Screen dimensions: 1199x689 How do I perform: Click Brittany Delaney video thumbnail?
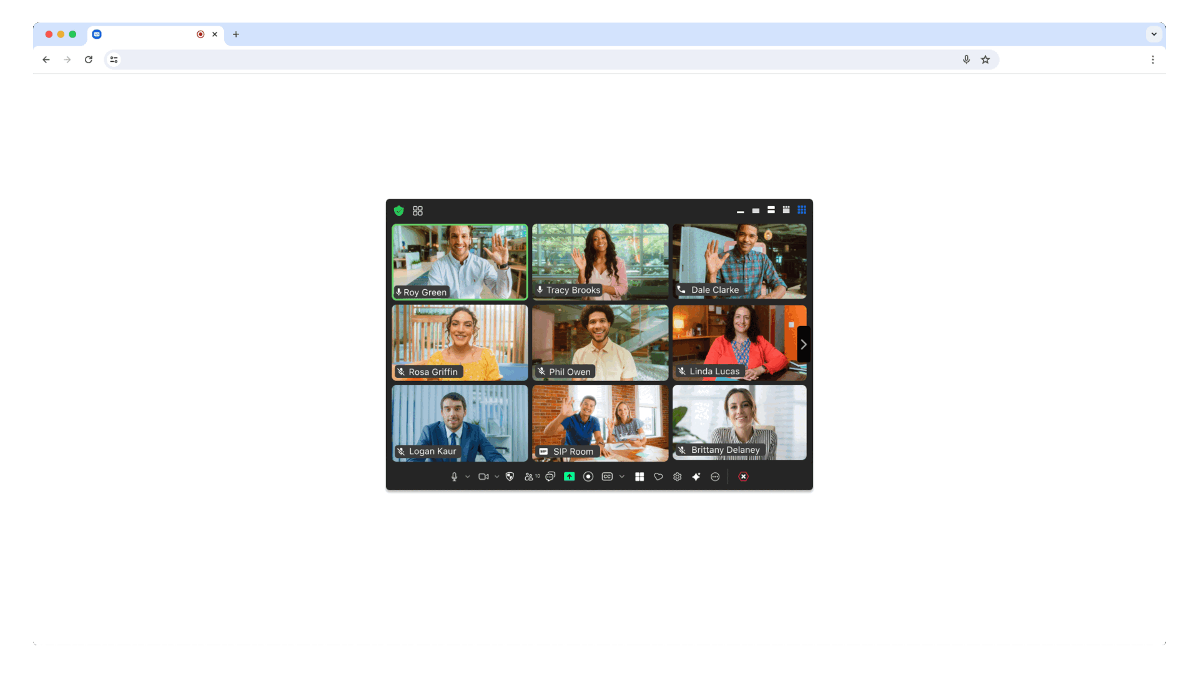click(739, 421)
